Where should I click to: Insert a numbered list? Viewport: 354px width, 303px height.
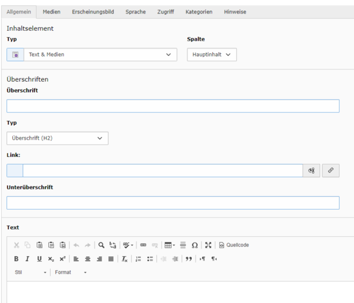(x=138, y=259)
